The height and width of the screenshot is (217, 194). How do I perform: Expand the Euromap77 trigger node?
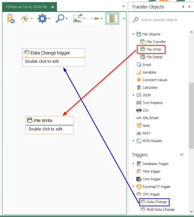pos(133,187)
